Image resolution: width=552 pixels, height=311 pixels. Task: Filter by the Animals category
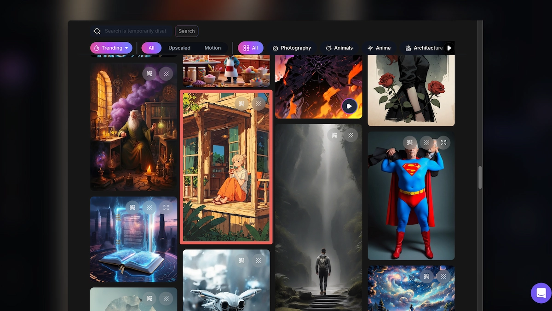(339, 48)
